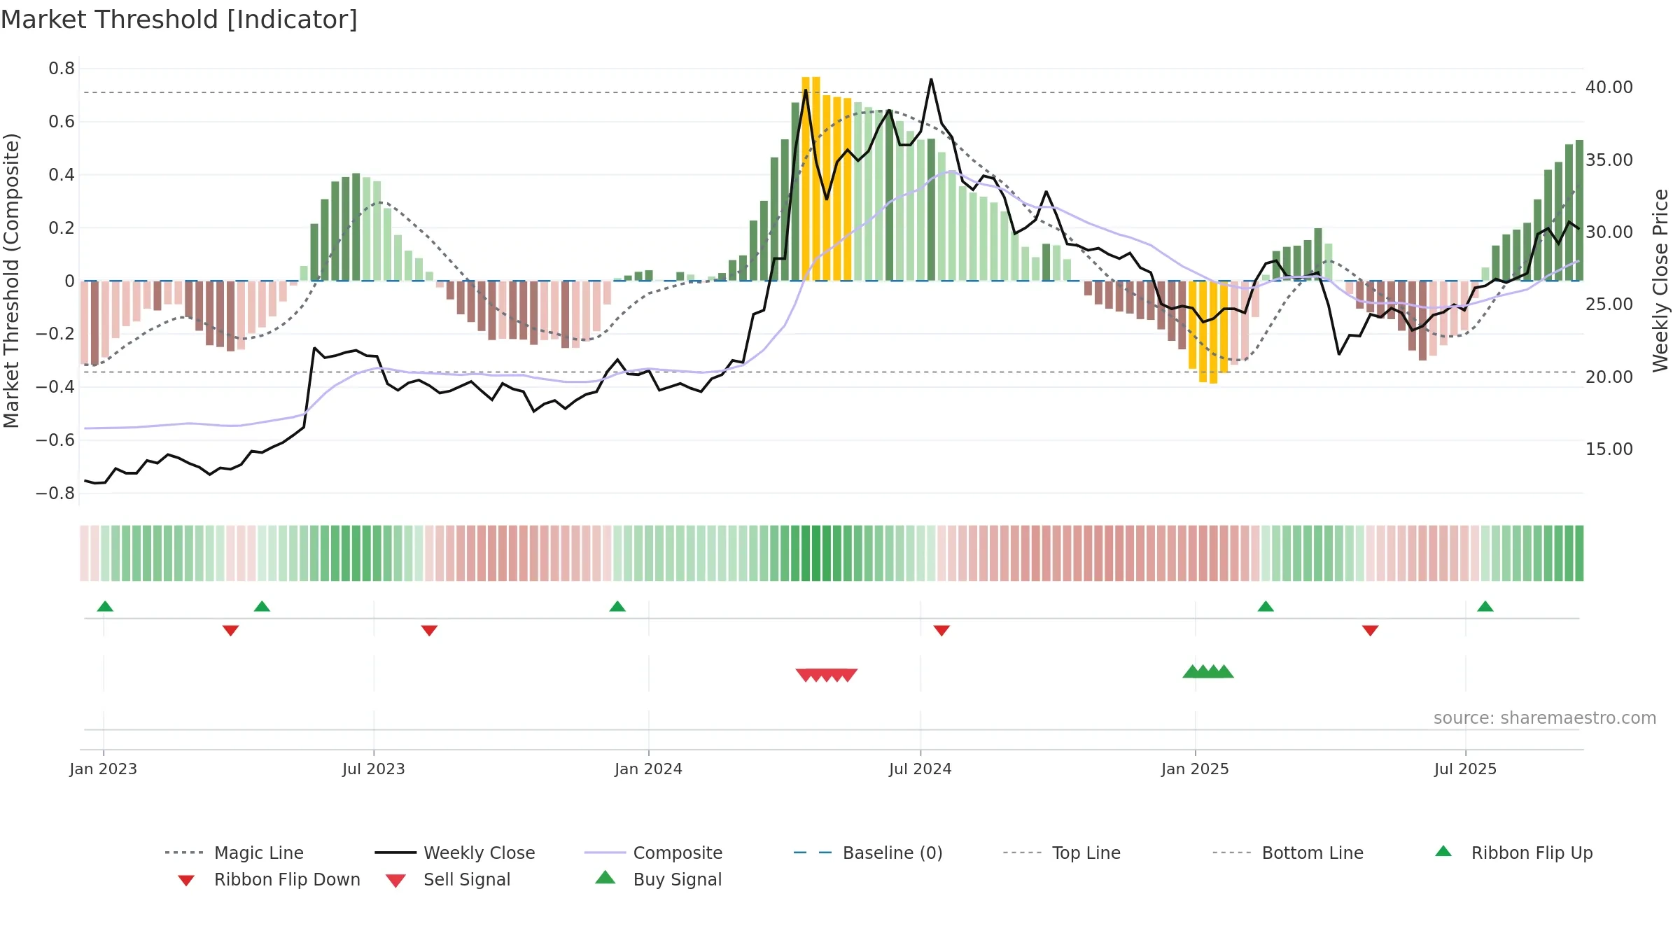Click the Ribbon Flip Up marker near Apr 2023

(x=262, y=606)
